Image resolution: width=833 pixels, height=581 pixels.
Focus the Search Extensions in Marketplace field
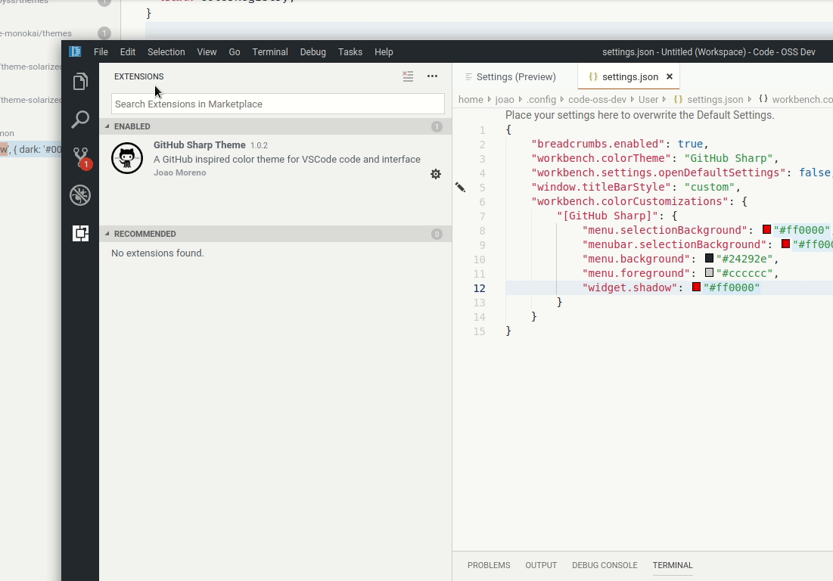(x=278, y=104)
